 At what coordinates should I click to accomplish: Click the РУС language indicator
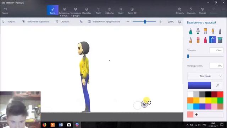(204, 125)
